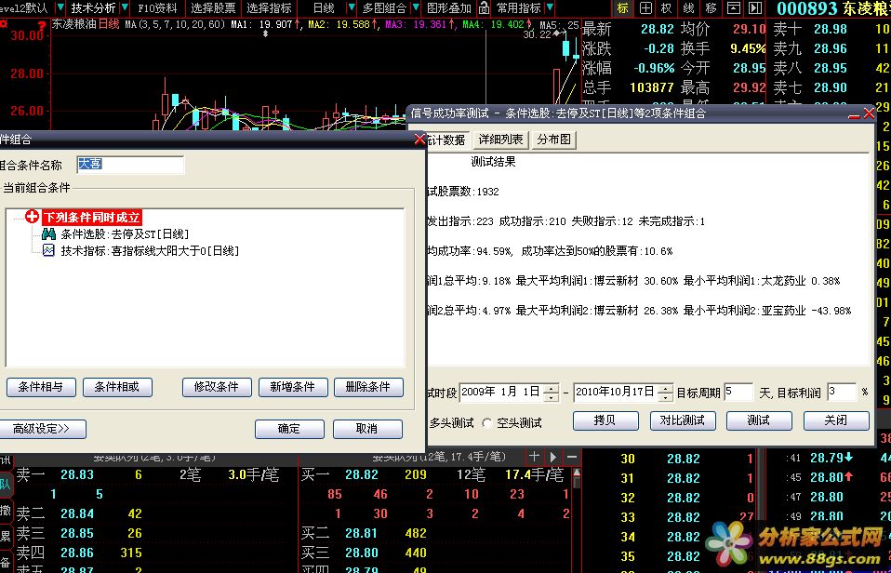891x573 pixels.
Task: Click the 卖一 price 28.83
Action: (x=77, y=474)
